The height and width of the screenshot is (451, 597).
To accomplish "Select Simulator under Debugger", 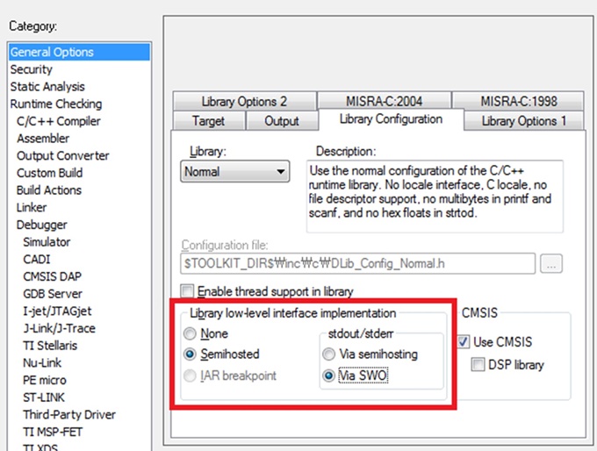I will click(47, 242).
